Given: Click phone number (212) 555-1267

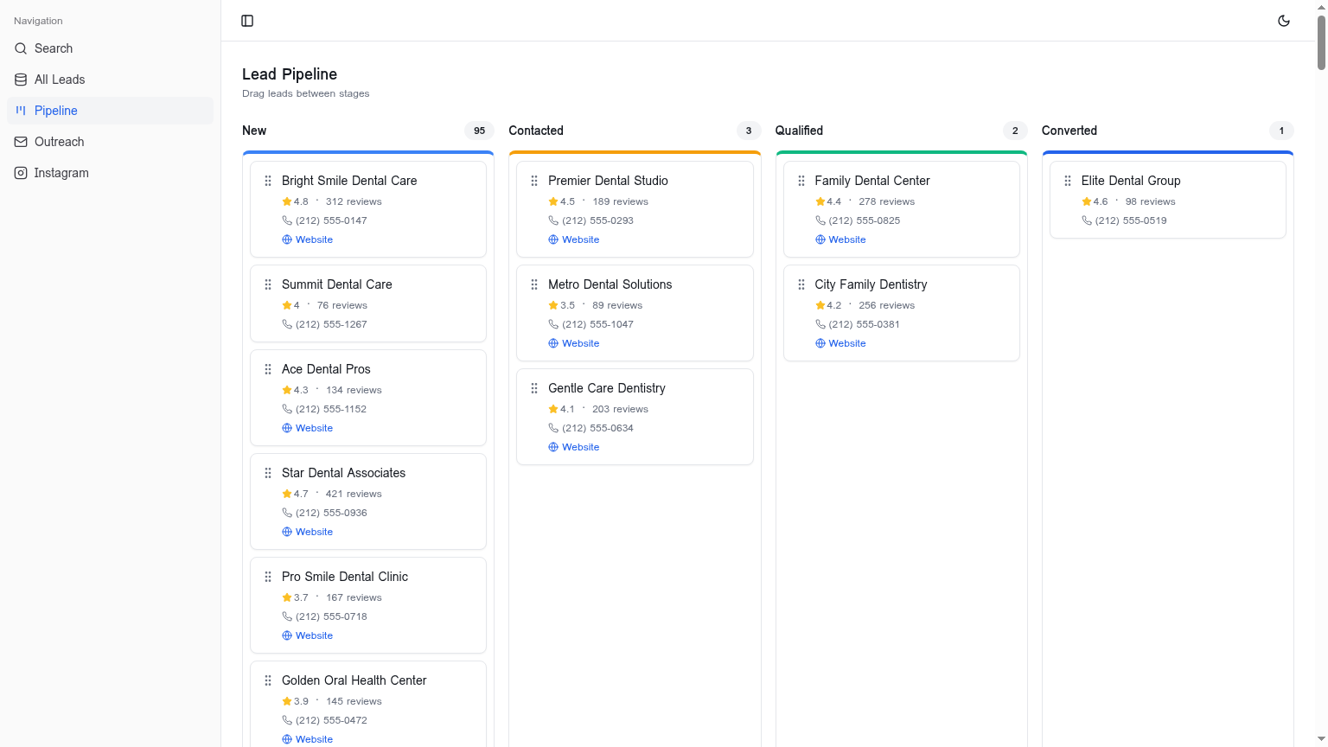Looking at the screenshot, I should (x=331, y=324).
